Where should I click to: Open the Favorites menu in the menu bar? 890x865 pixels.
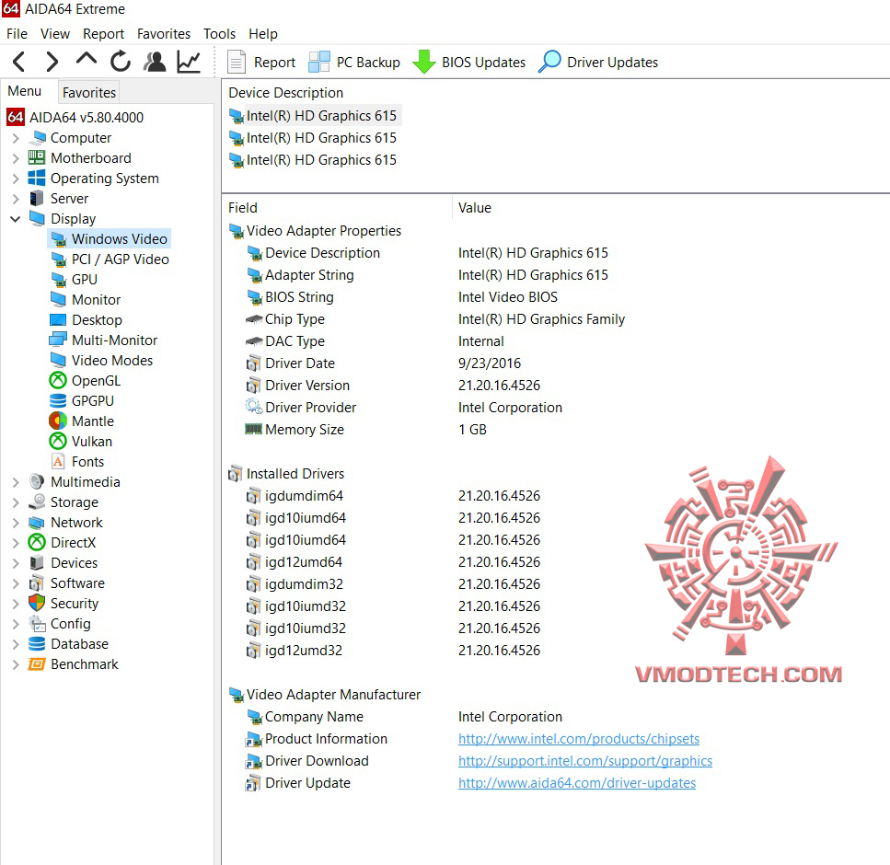click(x=164, y=34)
